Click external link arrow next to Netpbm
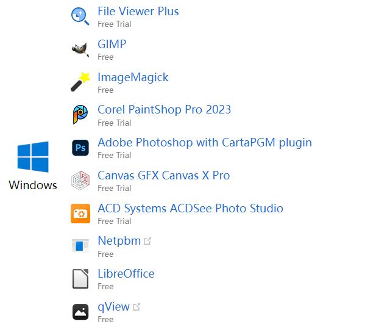 (147, 241)
